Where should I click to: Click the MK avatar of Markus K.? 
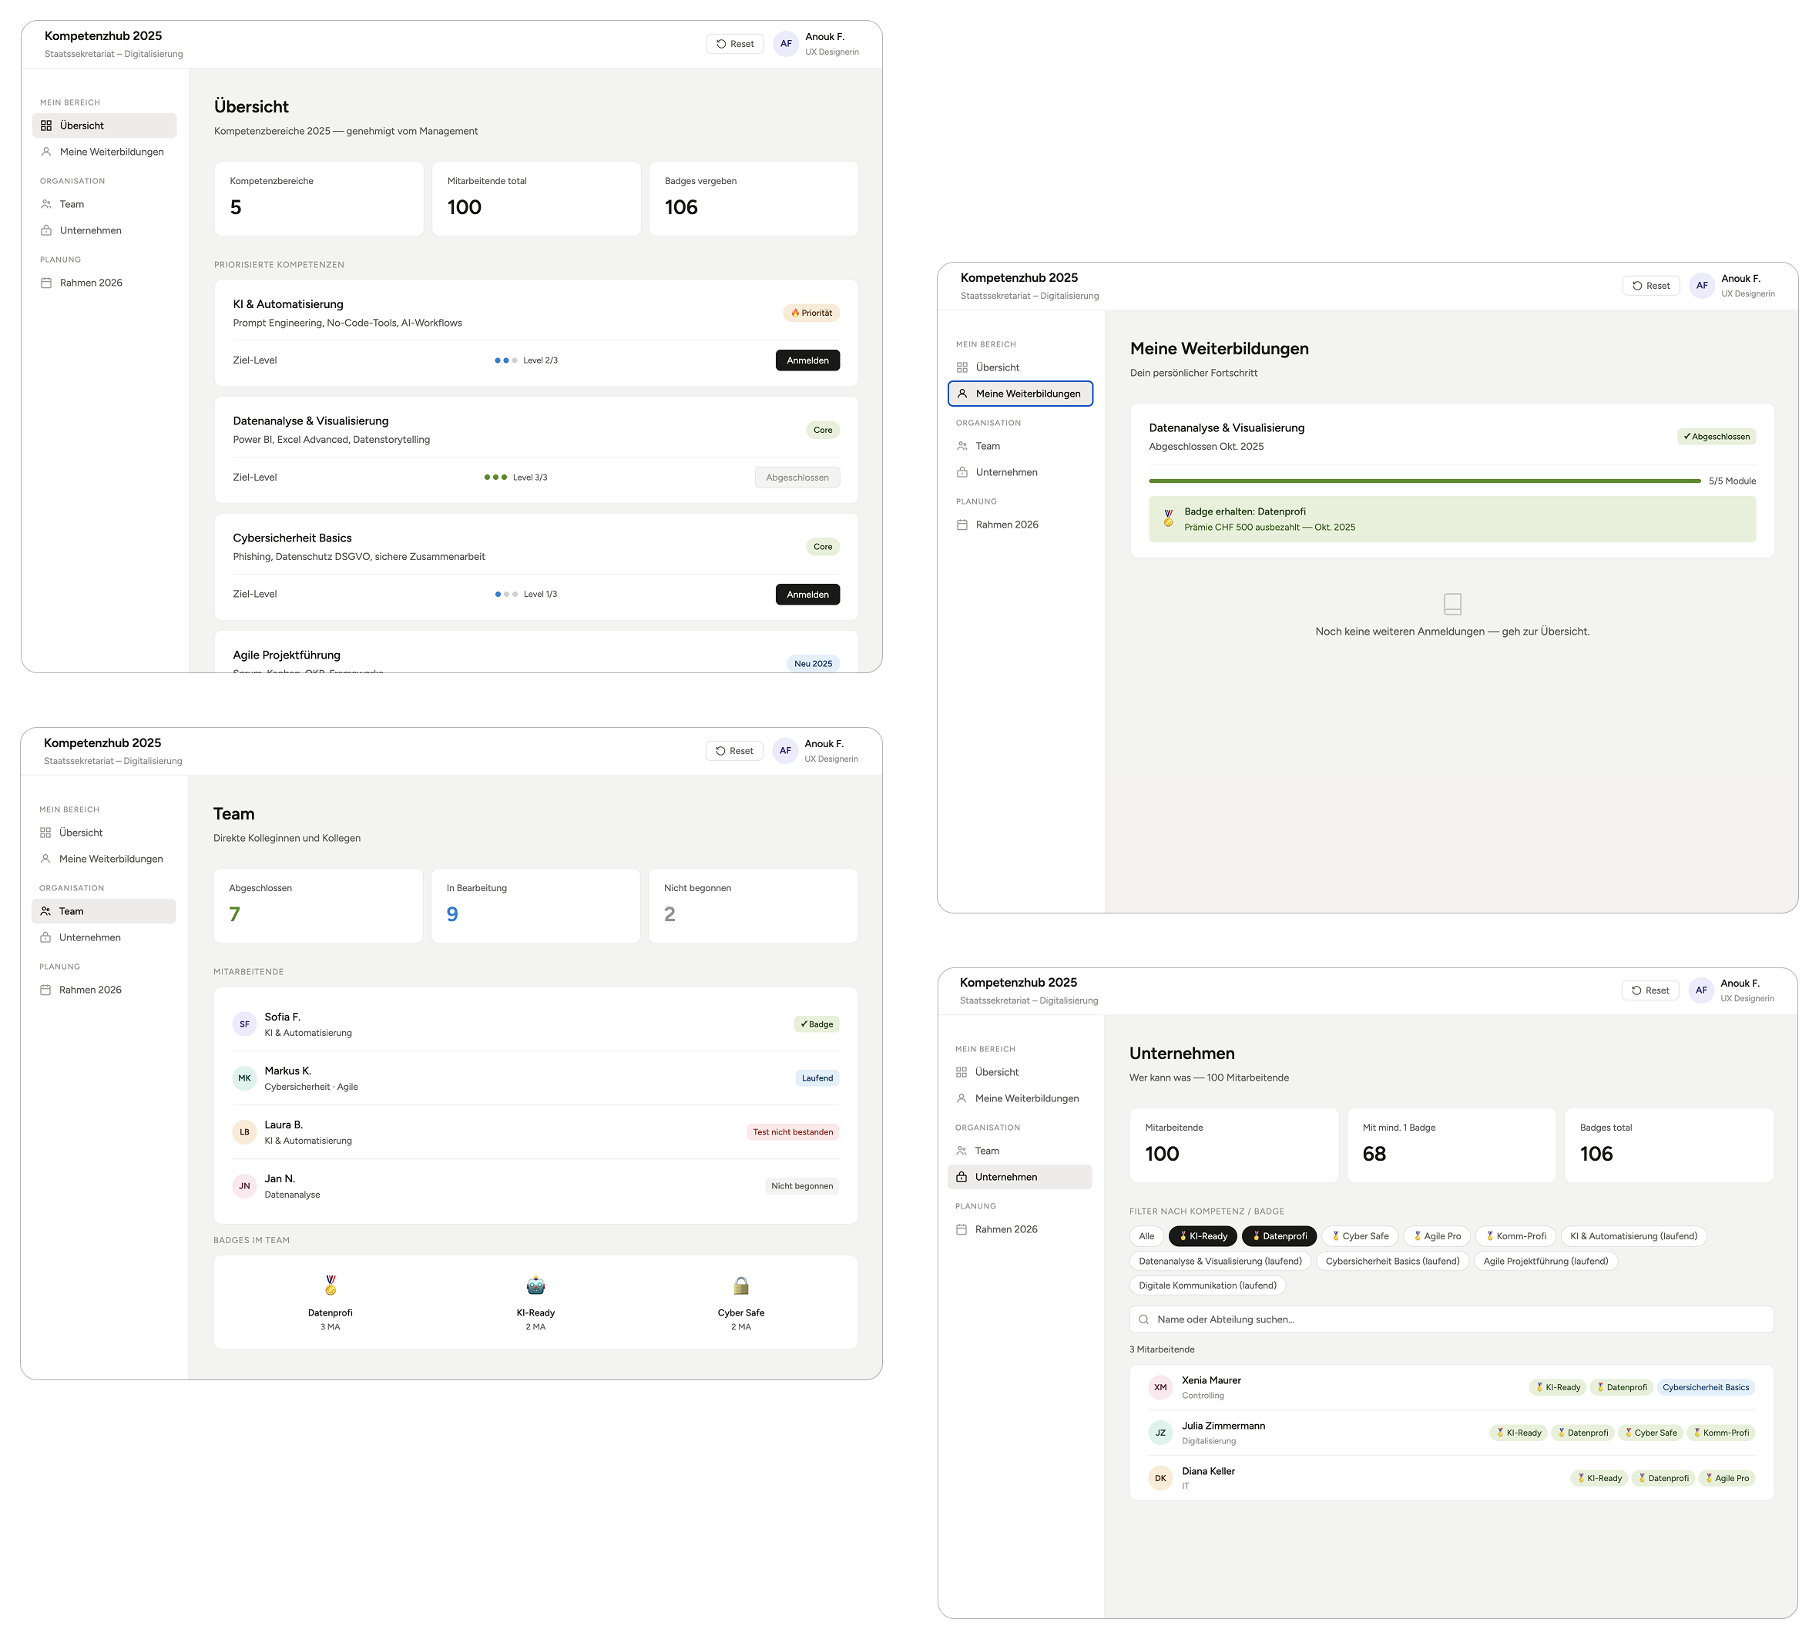(x=244, y=1078)
